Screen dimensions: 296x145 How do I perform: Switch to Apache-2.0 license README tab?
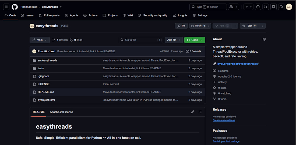coord(61,112)
